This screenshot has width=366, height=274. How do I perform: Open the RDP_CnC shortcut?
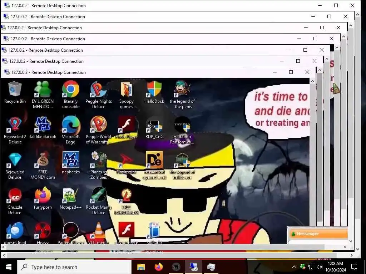[x=154, y=128]
